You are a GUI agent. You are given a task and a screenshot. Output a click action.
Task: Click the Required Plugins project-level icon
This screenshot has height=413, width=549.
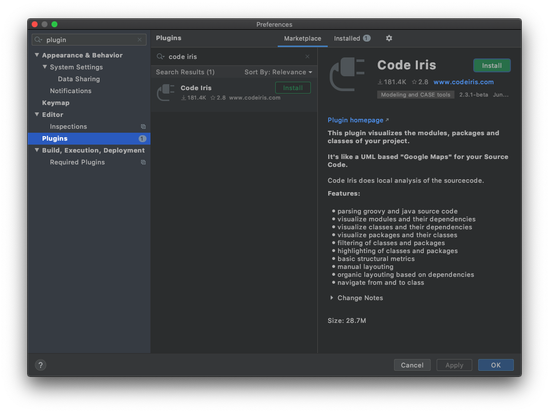tap(143, 162)
